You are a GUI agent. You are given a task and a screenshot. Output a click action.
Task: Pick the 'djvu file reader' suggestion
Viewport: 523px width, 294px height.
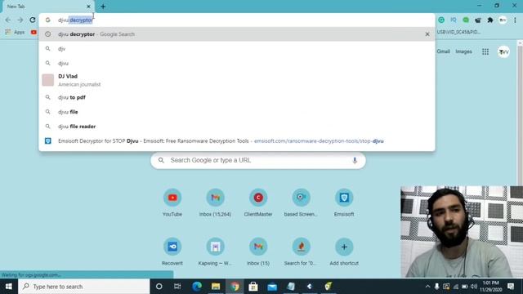[237, 127]
